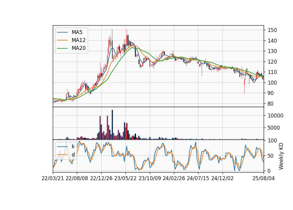Screen dimensions: 293x210
Task: Click the orange MA12 legend line sample
Action: [62, 40]
